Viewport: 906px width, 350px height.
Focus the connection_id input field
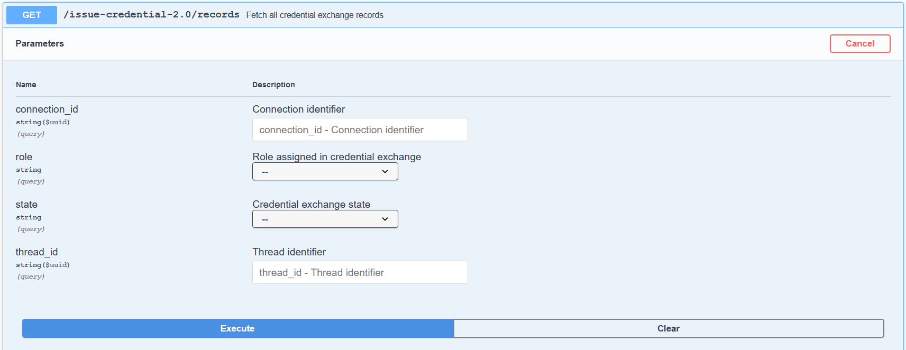click(360, 130)
